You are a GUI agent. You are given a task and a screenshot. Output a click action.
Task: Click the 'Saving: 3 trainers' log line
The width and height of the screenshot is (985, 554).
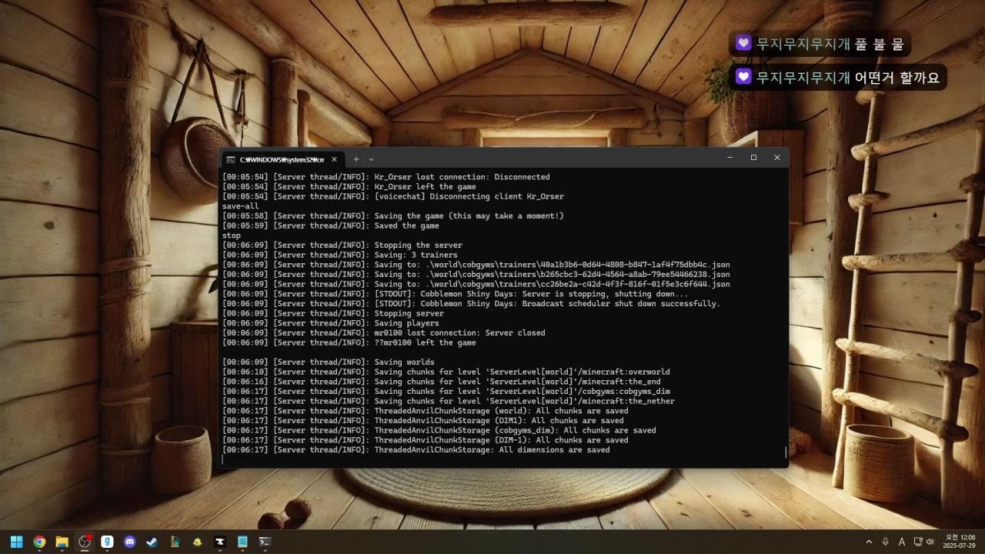point(340,255)
